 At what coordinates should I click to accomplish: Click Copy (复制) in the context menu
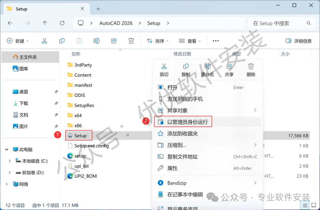coord(186,70)
